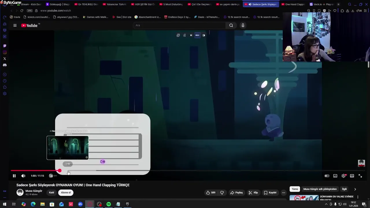Click the video preview thumbnail at 1:48
Image resolution: width=370 pixels, height=208 pixels.
point(68,148)
